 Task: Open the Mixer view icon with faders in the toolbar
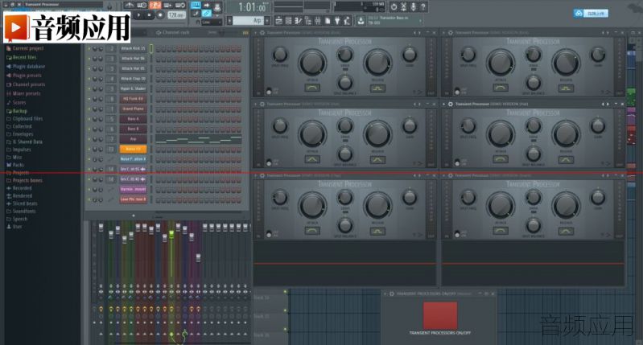[x=317, y=20]
